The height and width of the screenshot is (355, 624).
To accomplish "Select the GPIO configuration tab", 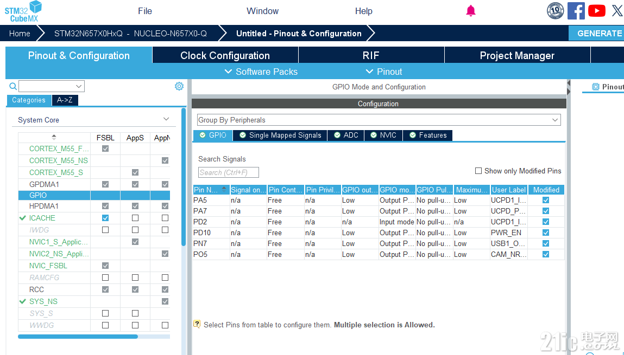I will coord(213,135).
